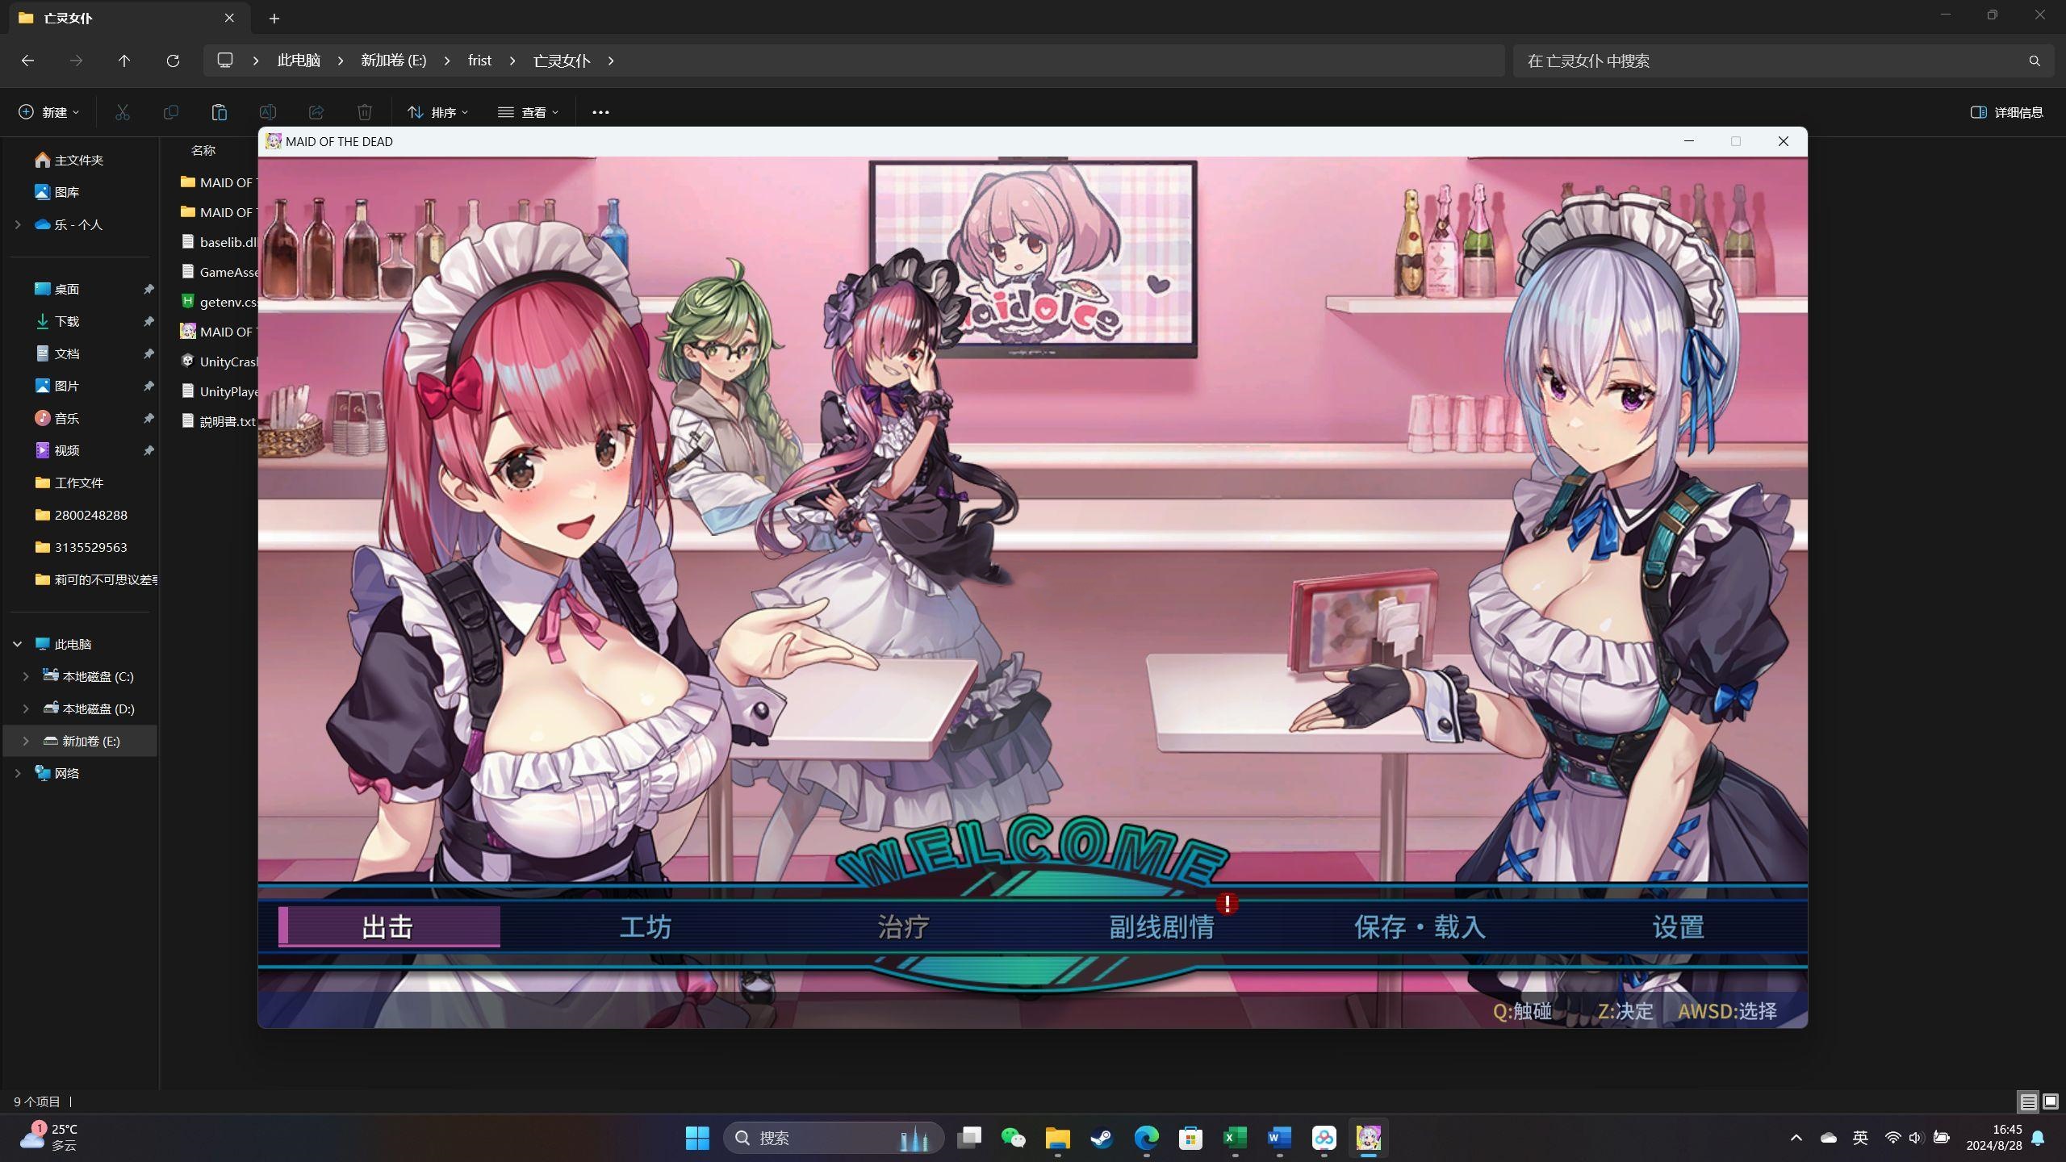Expand 本地磁盘 (C:) node
This screenshot has width=2066, height=1162.
pyautogui.click(x=26, y=676)
